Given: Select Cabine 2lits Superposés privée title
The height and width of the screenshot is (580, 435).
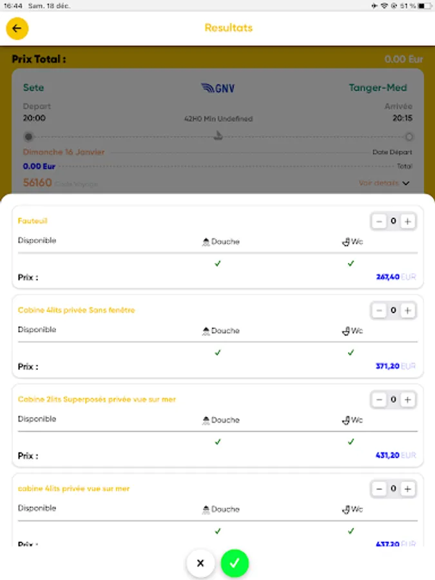Looking at the screenshot, I should pos(97,400).
